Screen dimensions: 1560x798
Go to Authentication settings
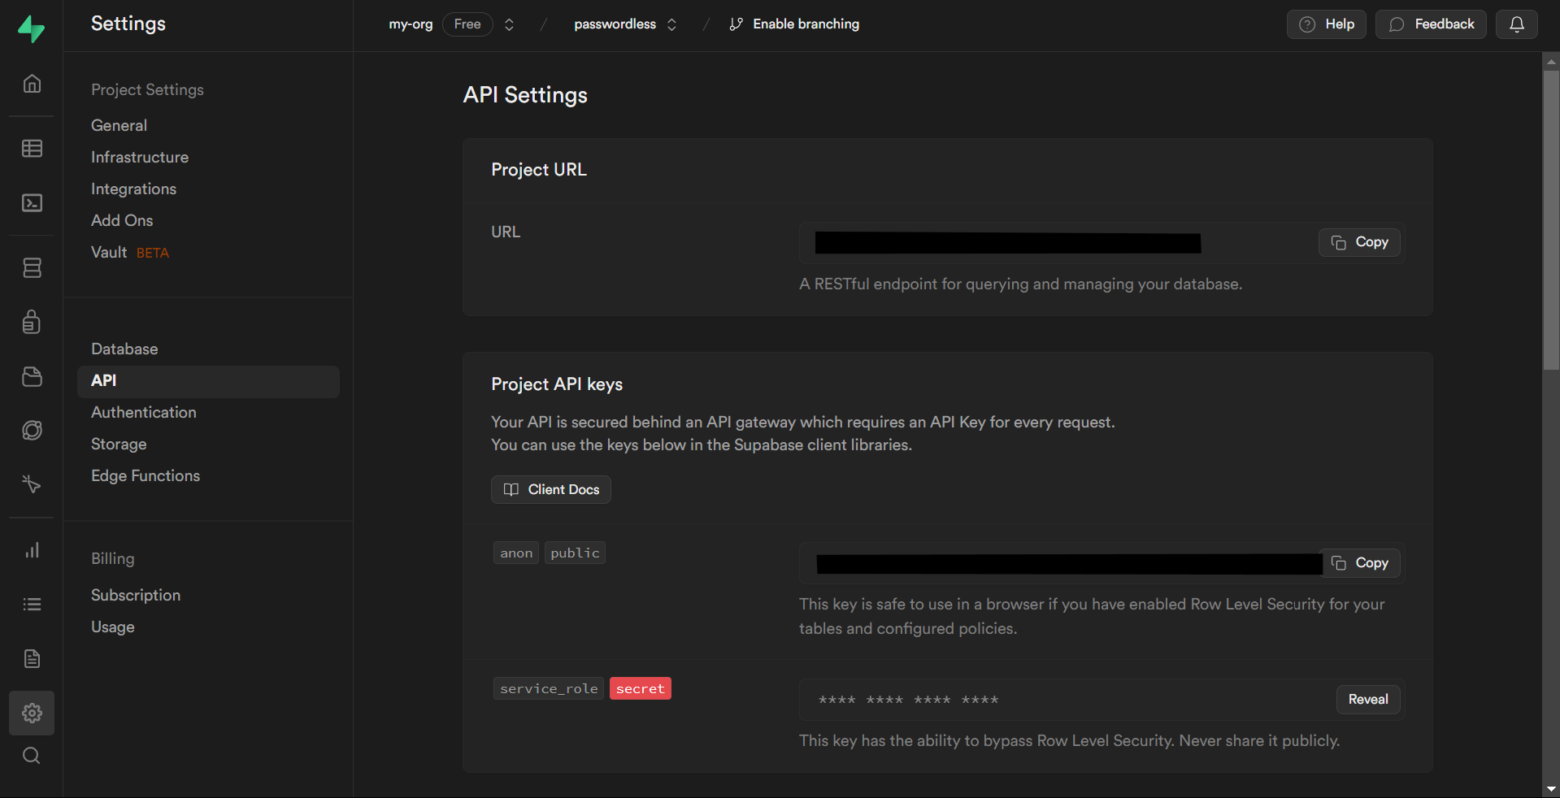(144, 412)
